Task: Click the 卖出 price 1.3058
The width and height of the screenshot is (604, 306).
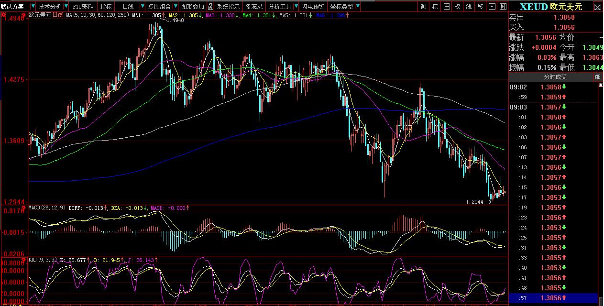Action: pos(564,17)
